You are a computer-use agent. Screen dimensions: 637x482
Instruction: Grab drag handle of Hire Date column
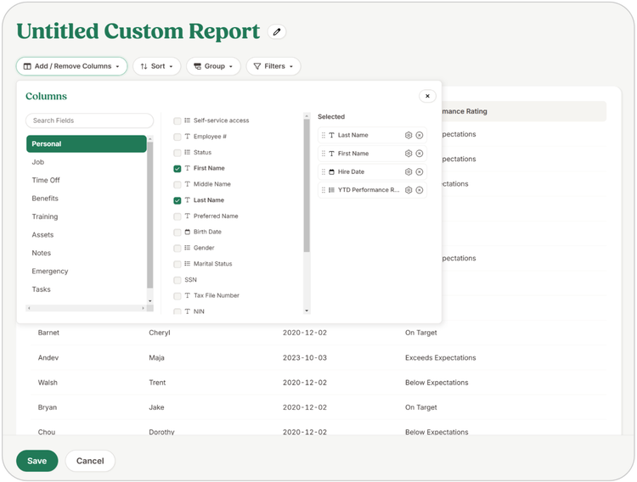point(324,171)
